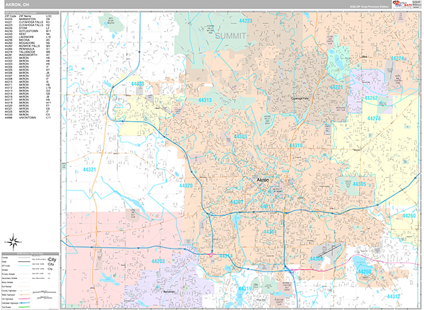Click the cyan ZIP Code line in the legend

(x=24, y=266)
